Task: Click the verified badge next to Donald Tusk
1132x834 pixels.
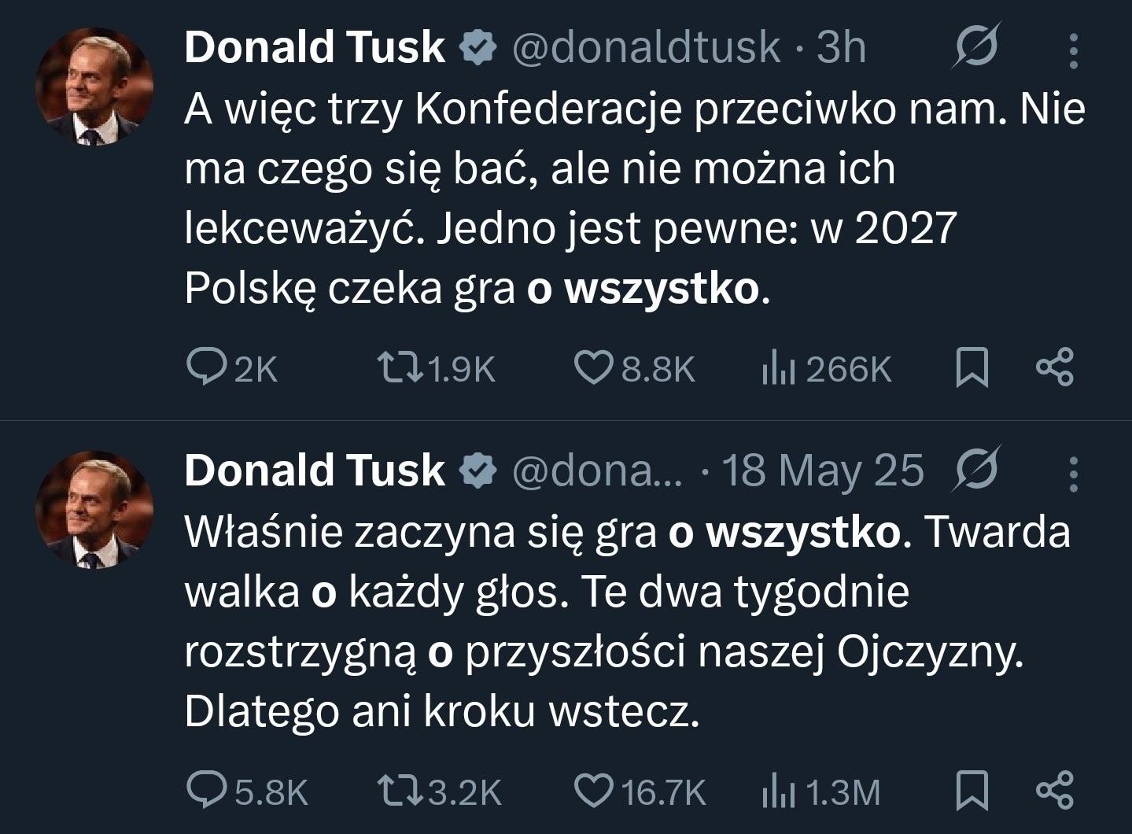Action: click(478, 47)
